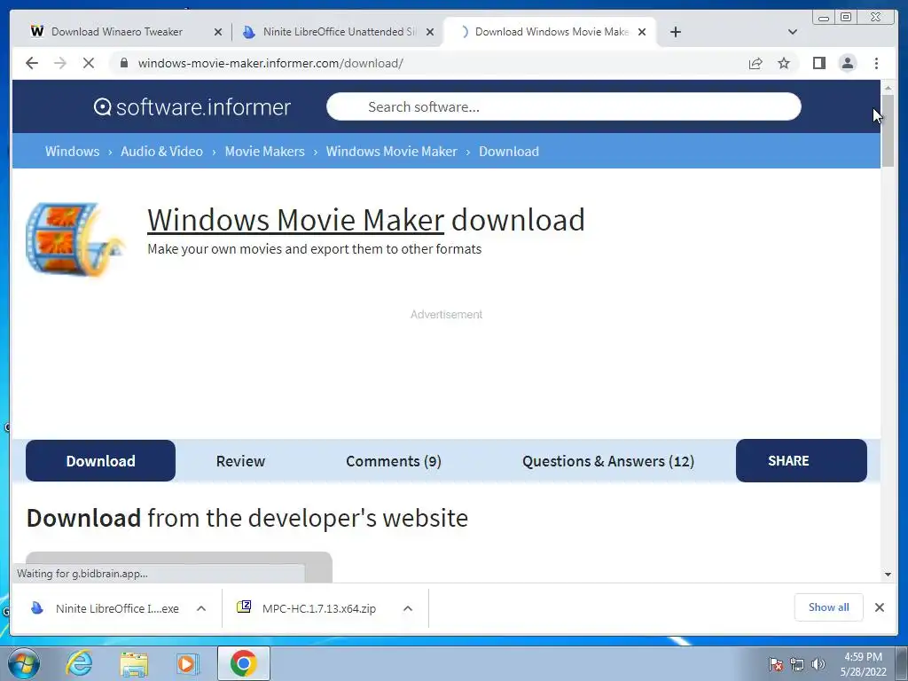Image resolution: width=908 pixels, height=681 pixels.
Task: Click Show all downloads button
Action: coord(829,607)
